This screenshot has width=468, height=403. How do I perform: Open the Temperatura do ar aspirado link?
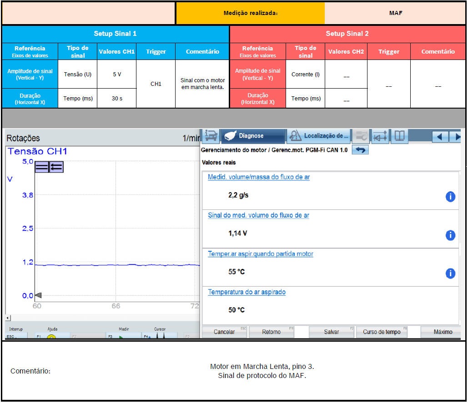pyautogui.click(x=247, y=292)
